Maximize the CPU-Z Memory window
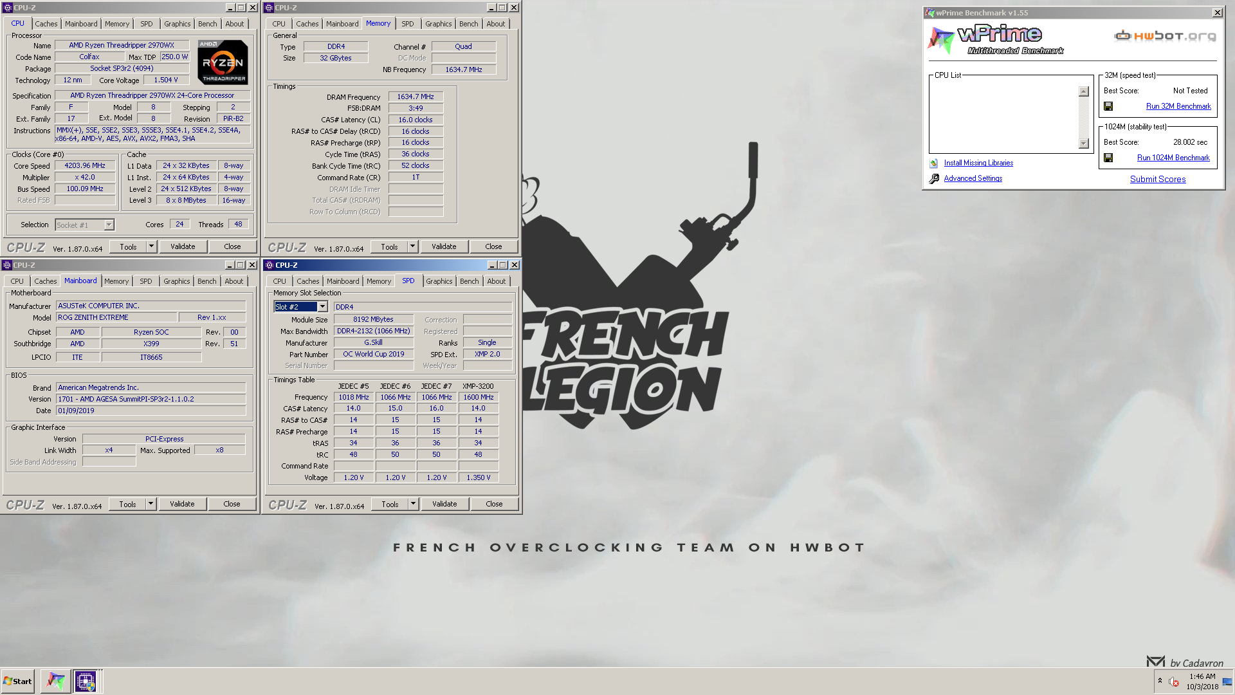This screenshot has width=1235, height=695. click(x=502, y=8)
